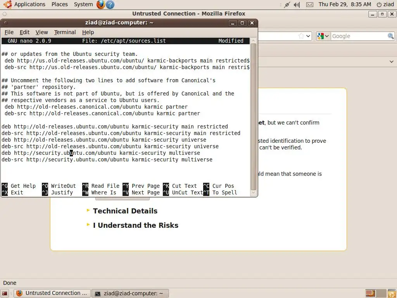Maximize the terminal window
The width and height of the screenshot is (397, 298).
(242, 23)
